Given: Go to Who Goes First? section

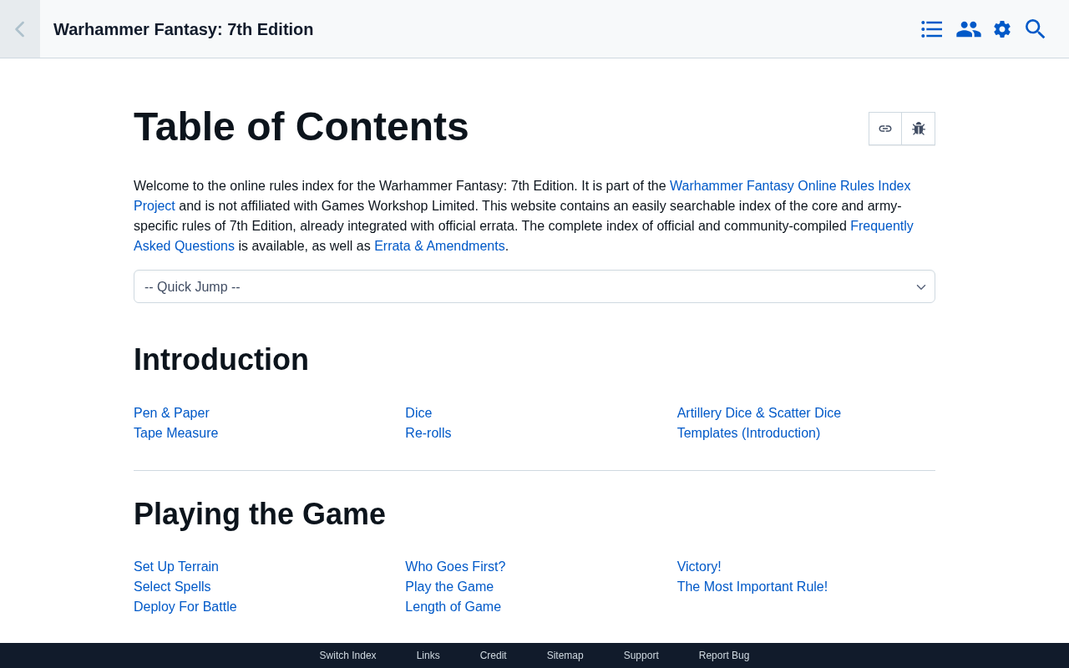Looking at the screenshot, I should pos(455,567).
